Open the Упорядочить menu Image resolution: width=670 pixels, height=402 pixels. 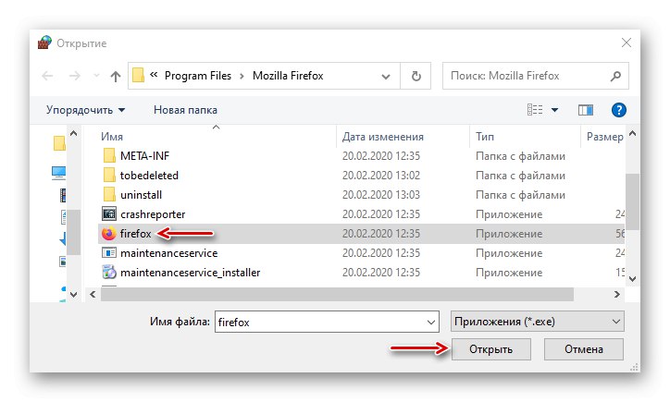pyautogui.click(x=85, y=110)
